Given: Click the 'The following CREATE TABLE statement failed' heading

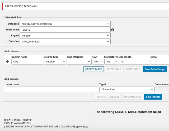Looking at the screenshot, I should pyautogui.click(x=128, y=112).
